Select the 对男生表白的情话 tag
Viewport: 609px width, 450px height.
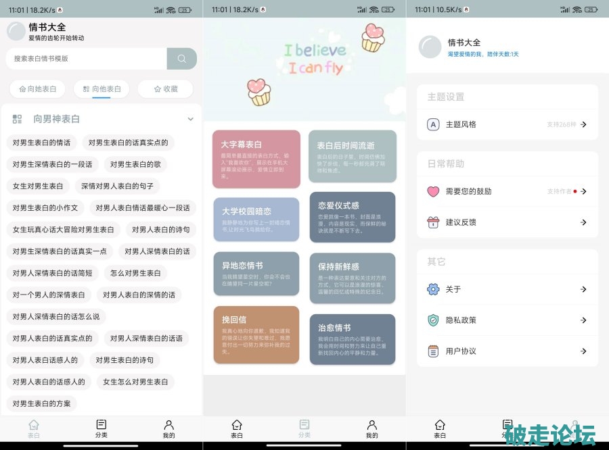point(41,143)
